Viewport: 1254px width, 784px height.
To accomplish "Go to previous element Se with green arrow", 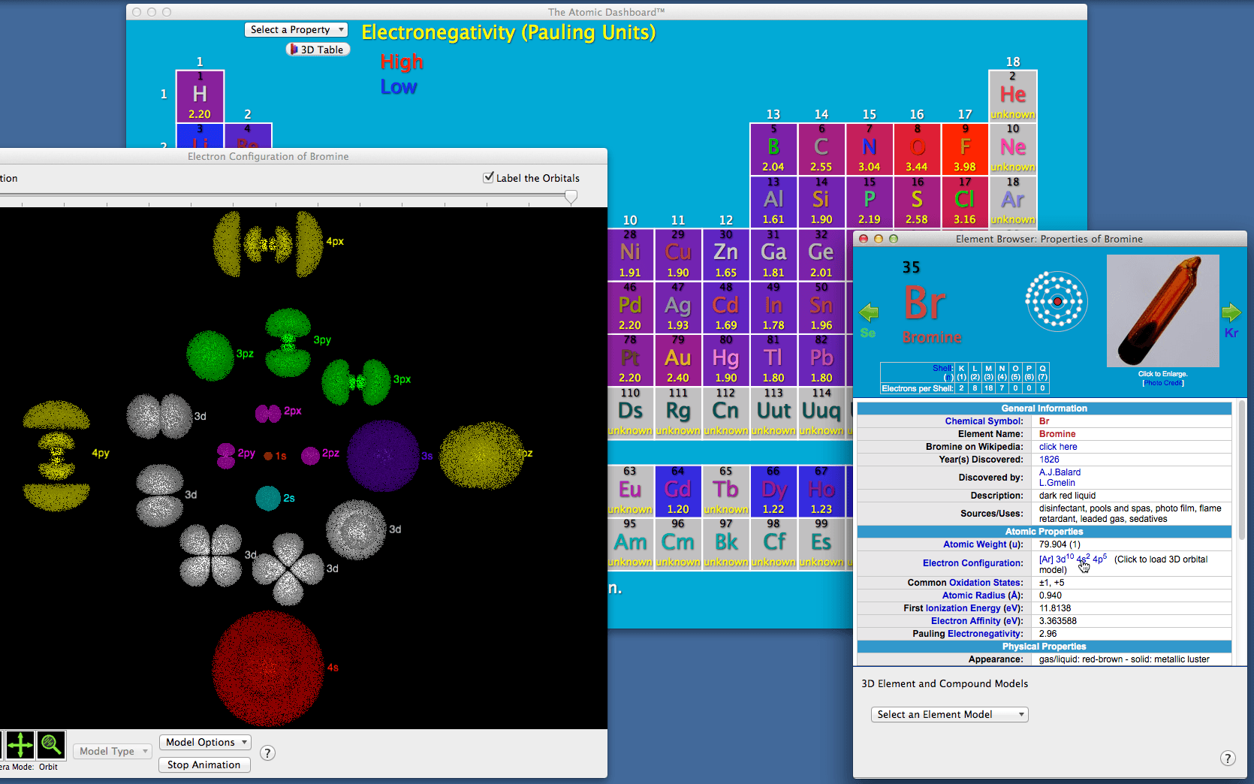I will [x=869, y=312].
